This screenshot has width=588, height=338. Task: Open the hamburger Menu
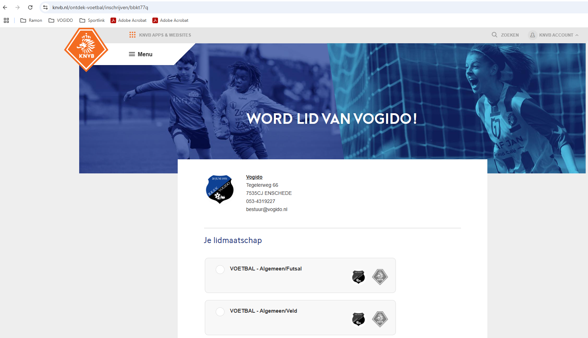[x=140, y=54]
